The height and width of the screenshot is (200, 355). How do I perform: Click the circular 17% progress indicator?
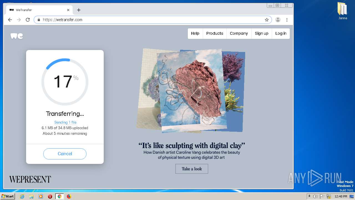[x=65, y=82]
